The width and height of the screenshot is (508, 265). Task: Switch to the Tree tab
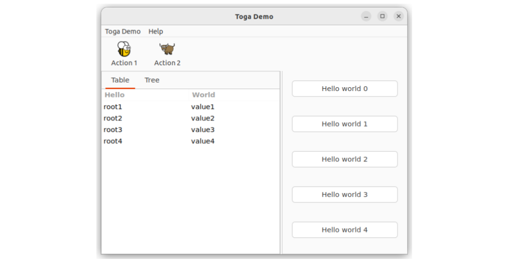click(152, 80)
